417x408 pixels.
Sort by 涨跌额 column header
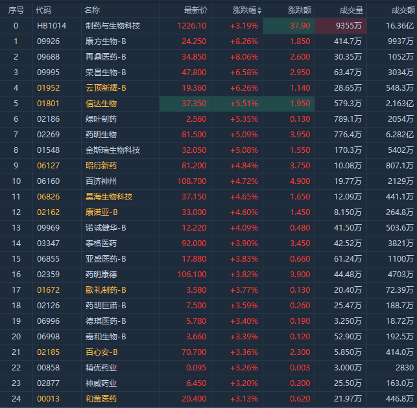tap(300, 10)
